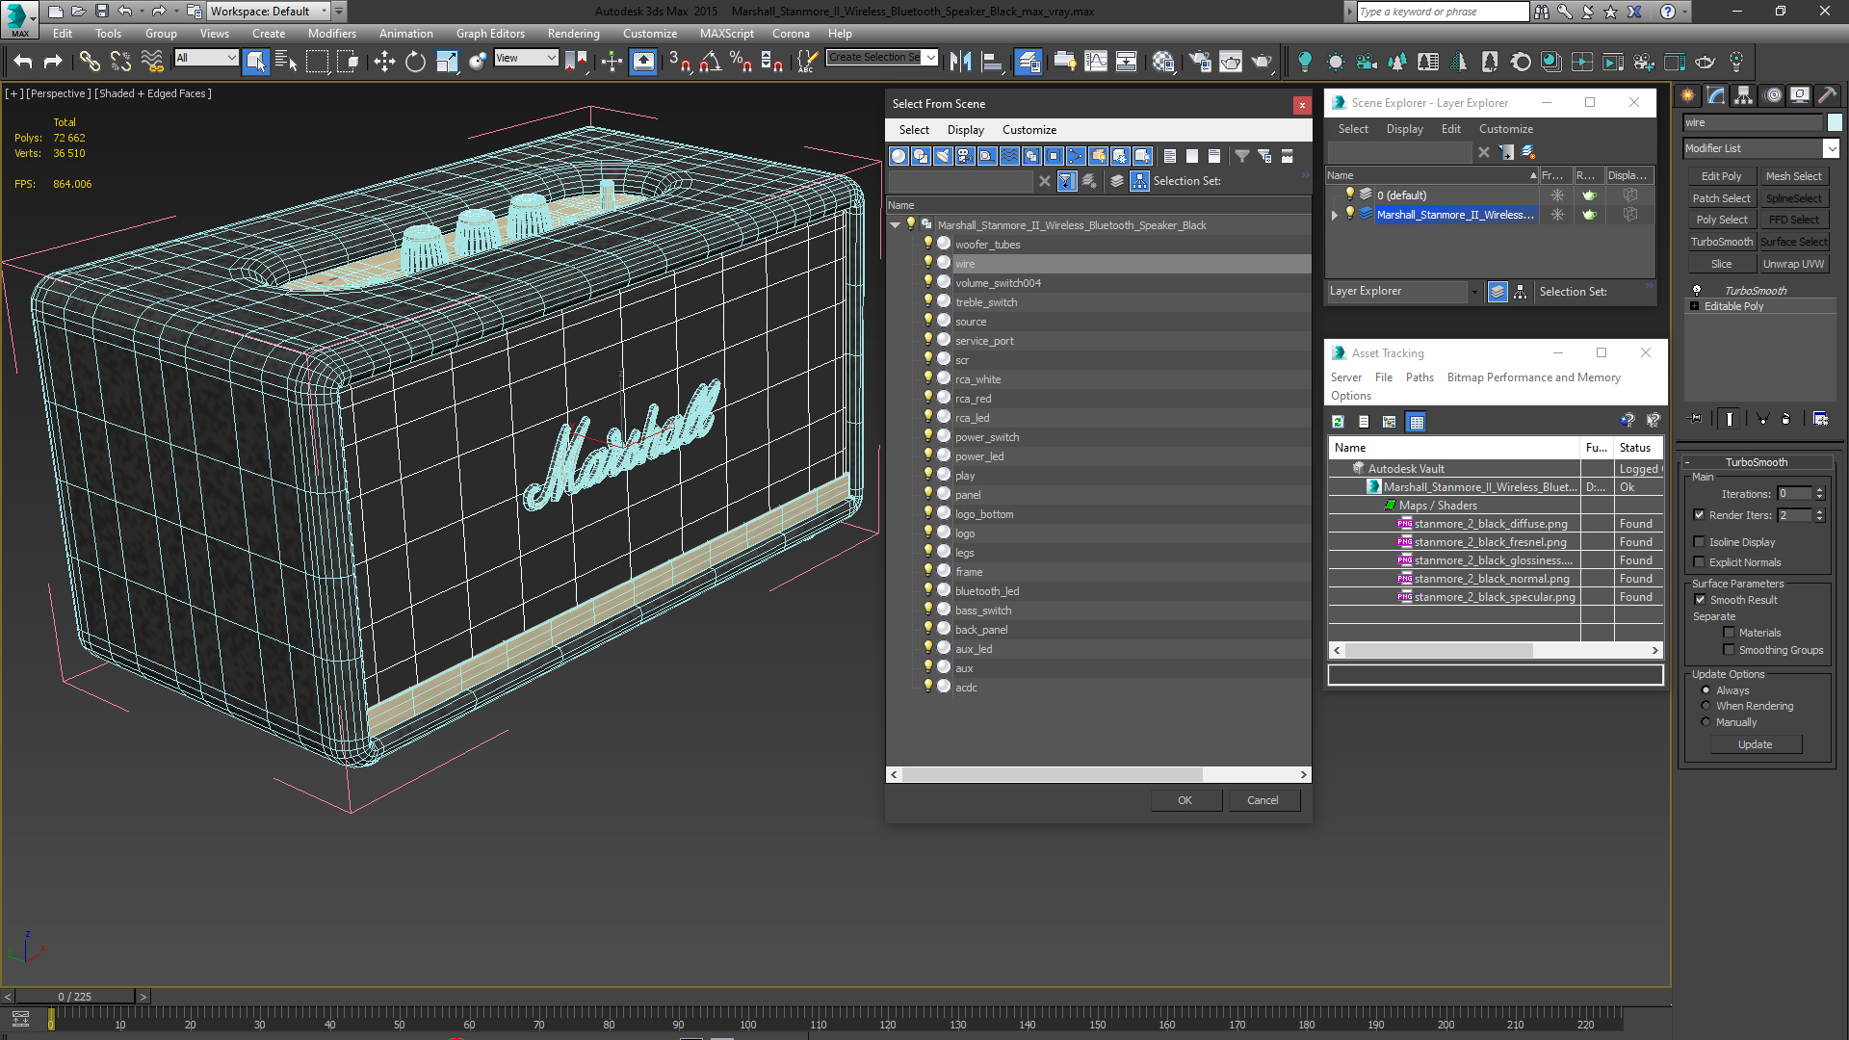The image size is (1849, 1040).
Task: Open the Graph Editors menu
Action: click(490, 34)
